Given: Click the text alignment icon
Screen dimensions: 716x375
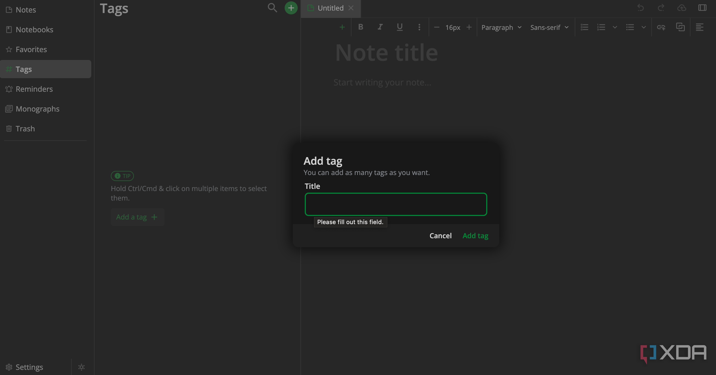Looking at the screenshot, I should (x=700, y=27).
